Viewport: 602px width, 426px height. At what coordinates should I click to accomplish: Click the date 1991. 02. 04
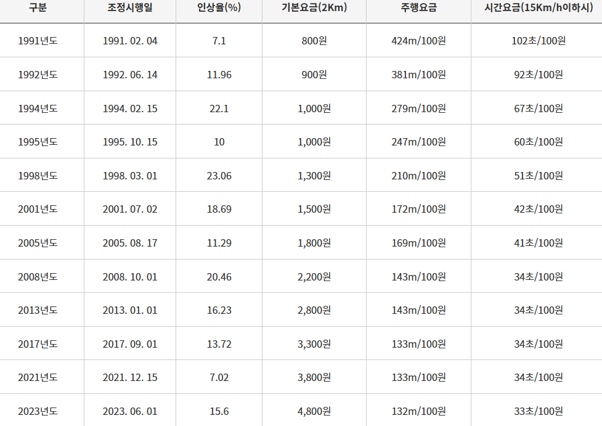pos(130,41)
